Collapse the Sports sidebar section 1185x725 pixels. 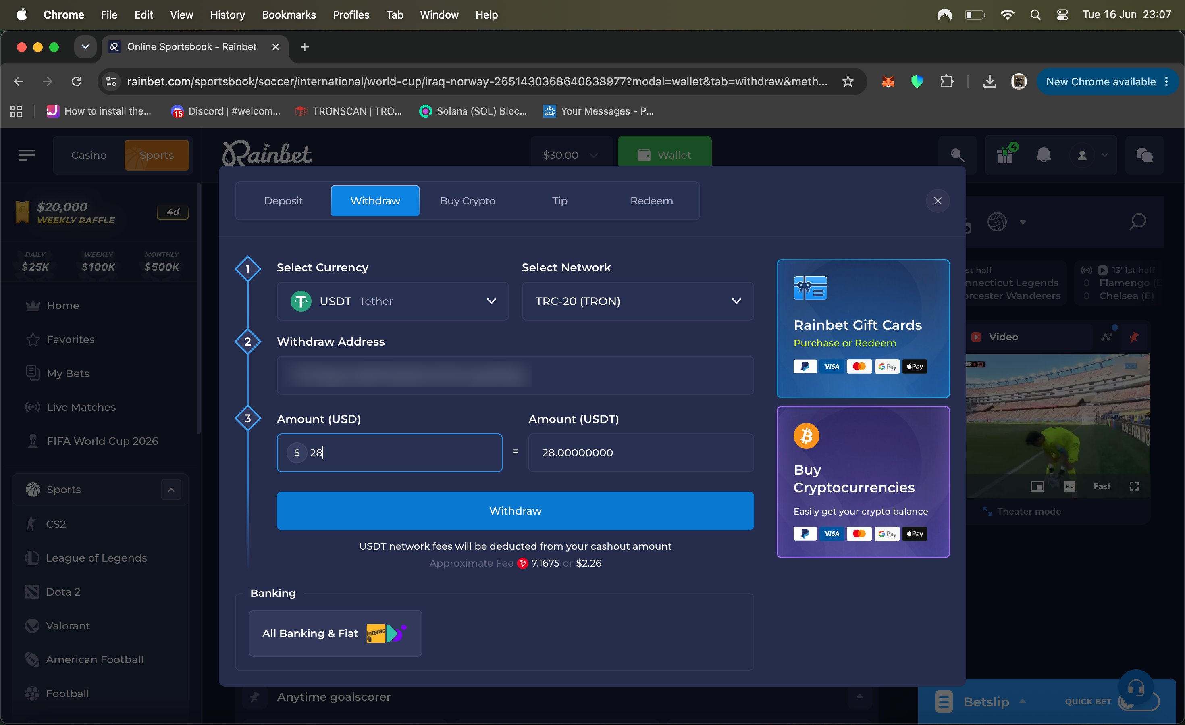point(171,490)
